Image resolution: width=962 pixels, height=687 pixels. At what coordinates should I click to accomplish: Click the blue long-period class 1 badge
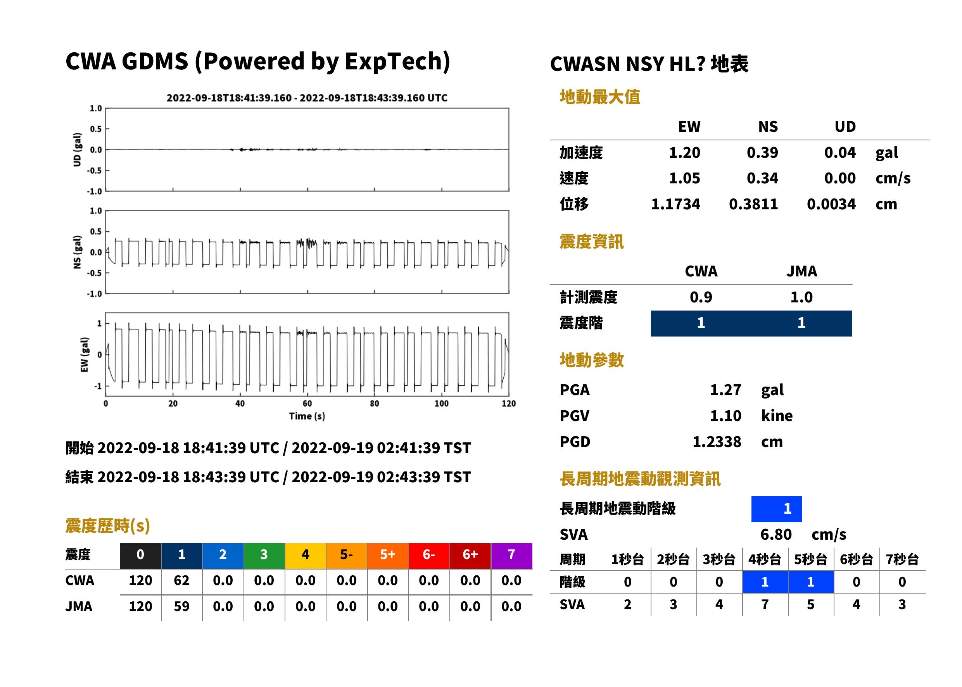(x=776, y=509)
